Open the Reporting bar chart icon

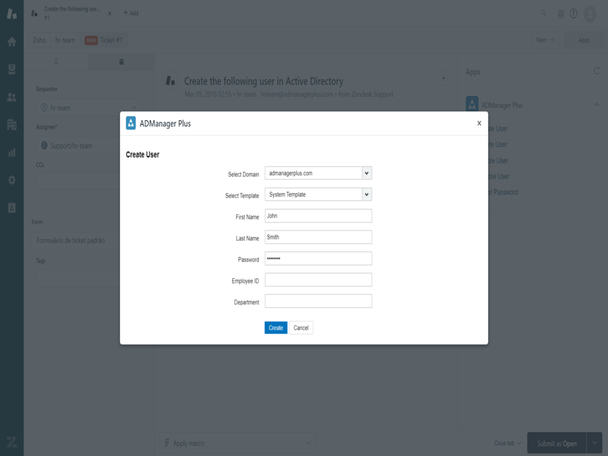[x=11, y=153]
